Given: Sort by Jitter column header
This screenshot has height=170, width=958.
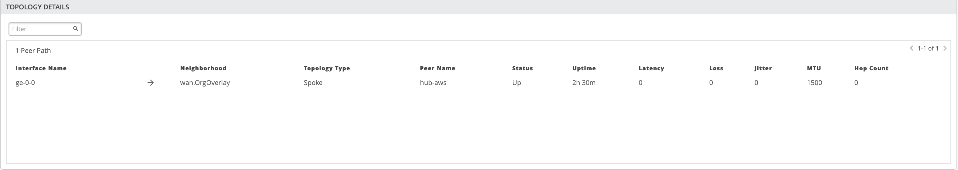Looking at the screenshot, I should click(x=763, y=68).
